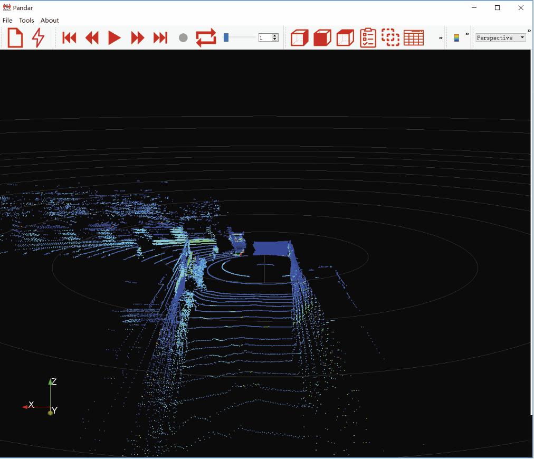
Task: Click the gray record circle button
Action: [x=183, y=37]
